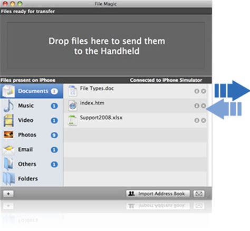
Task: Click the Photos count badge
Action: click(x=54, y=135)
